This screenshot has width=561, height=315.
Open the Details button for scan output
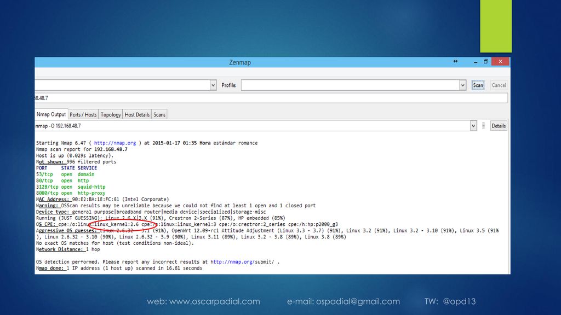click(x=499, y=126)
